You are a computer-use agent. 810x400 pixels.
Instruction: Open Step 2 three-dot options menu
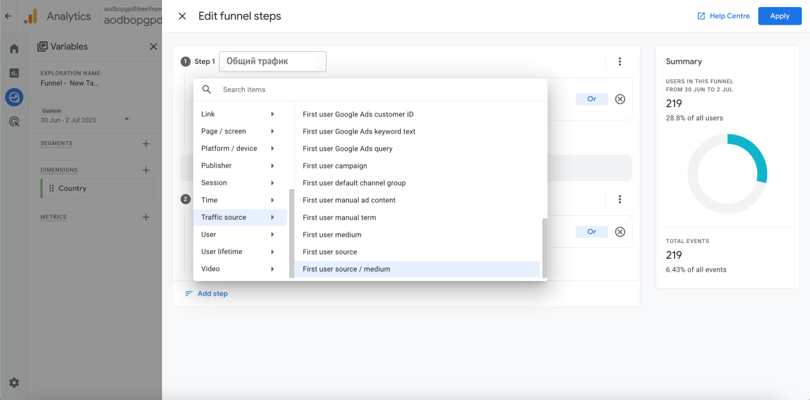coord(620,199)
